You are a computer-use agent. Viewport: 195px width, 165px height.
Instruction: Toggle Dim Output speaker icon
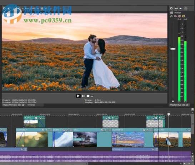tap(181, 9)
